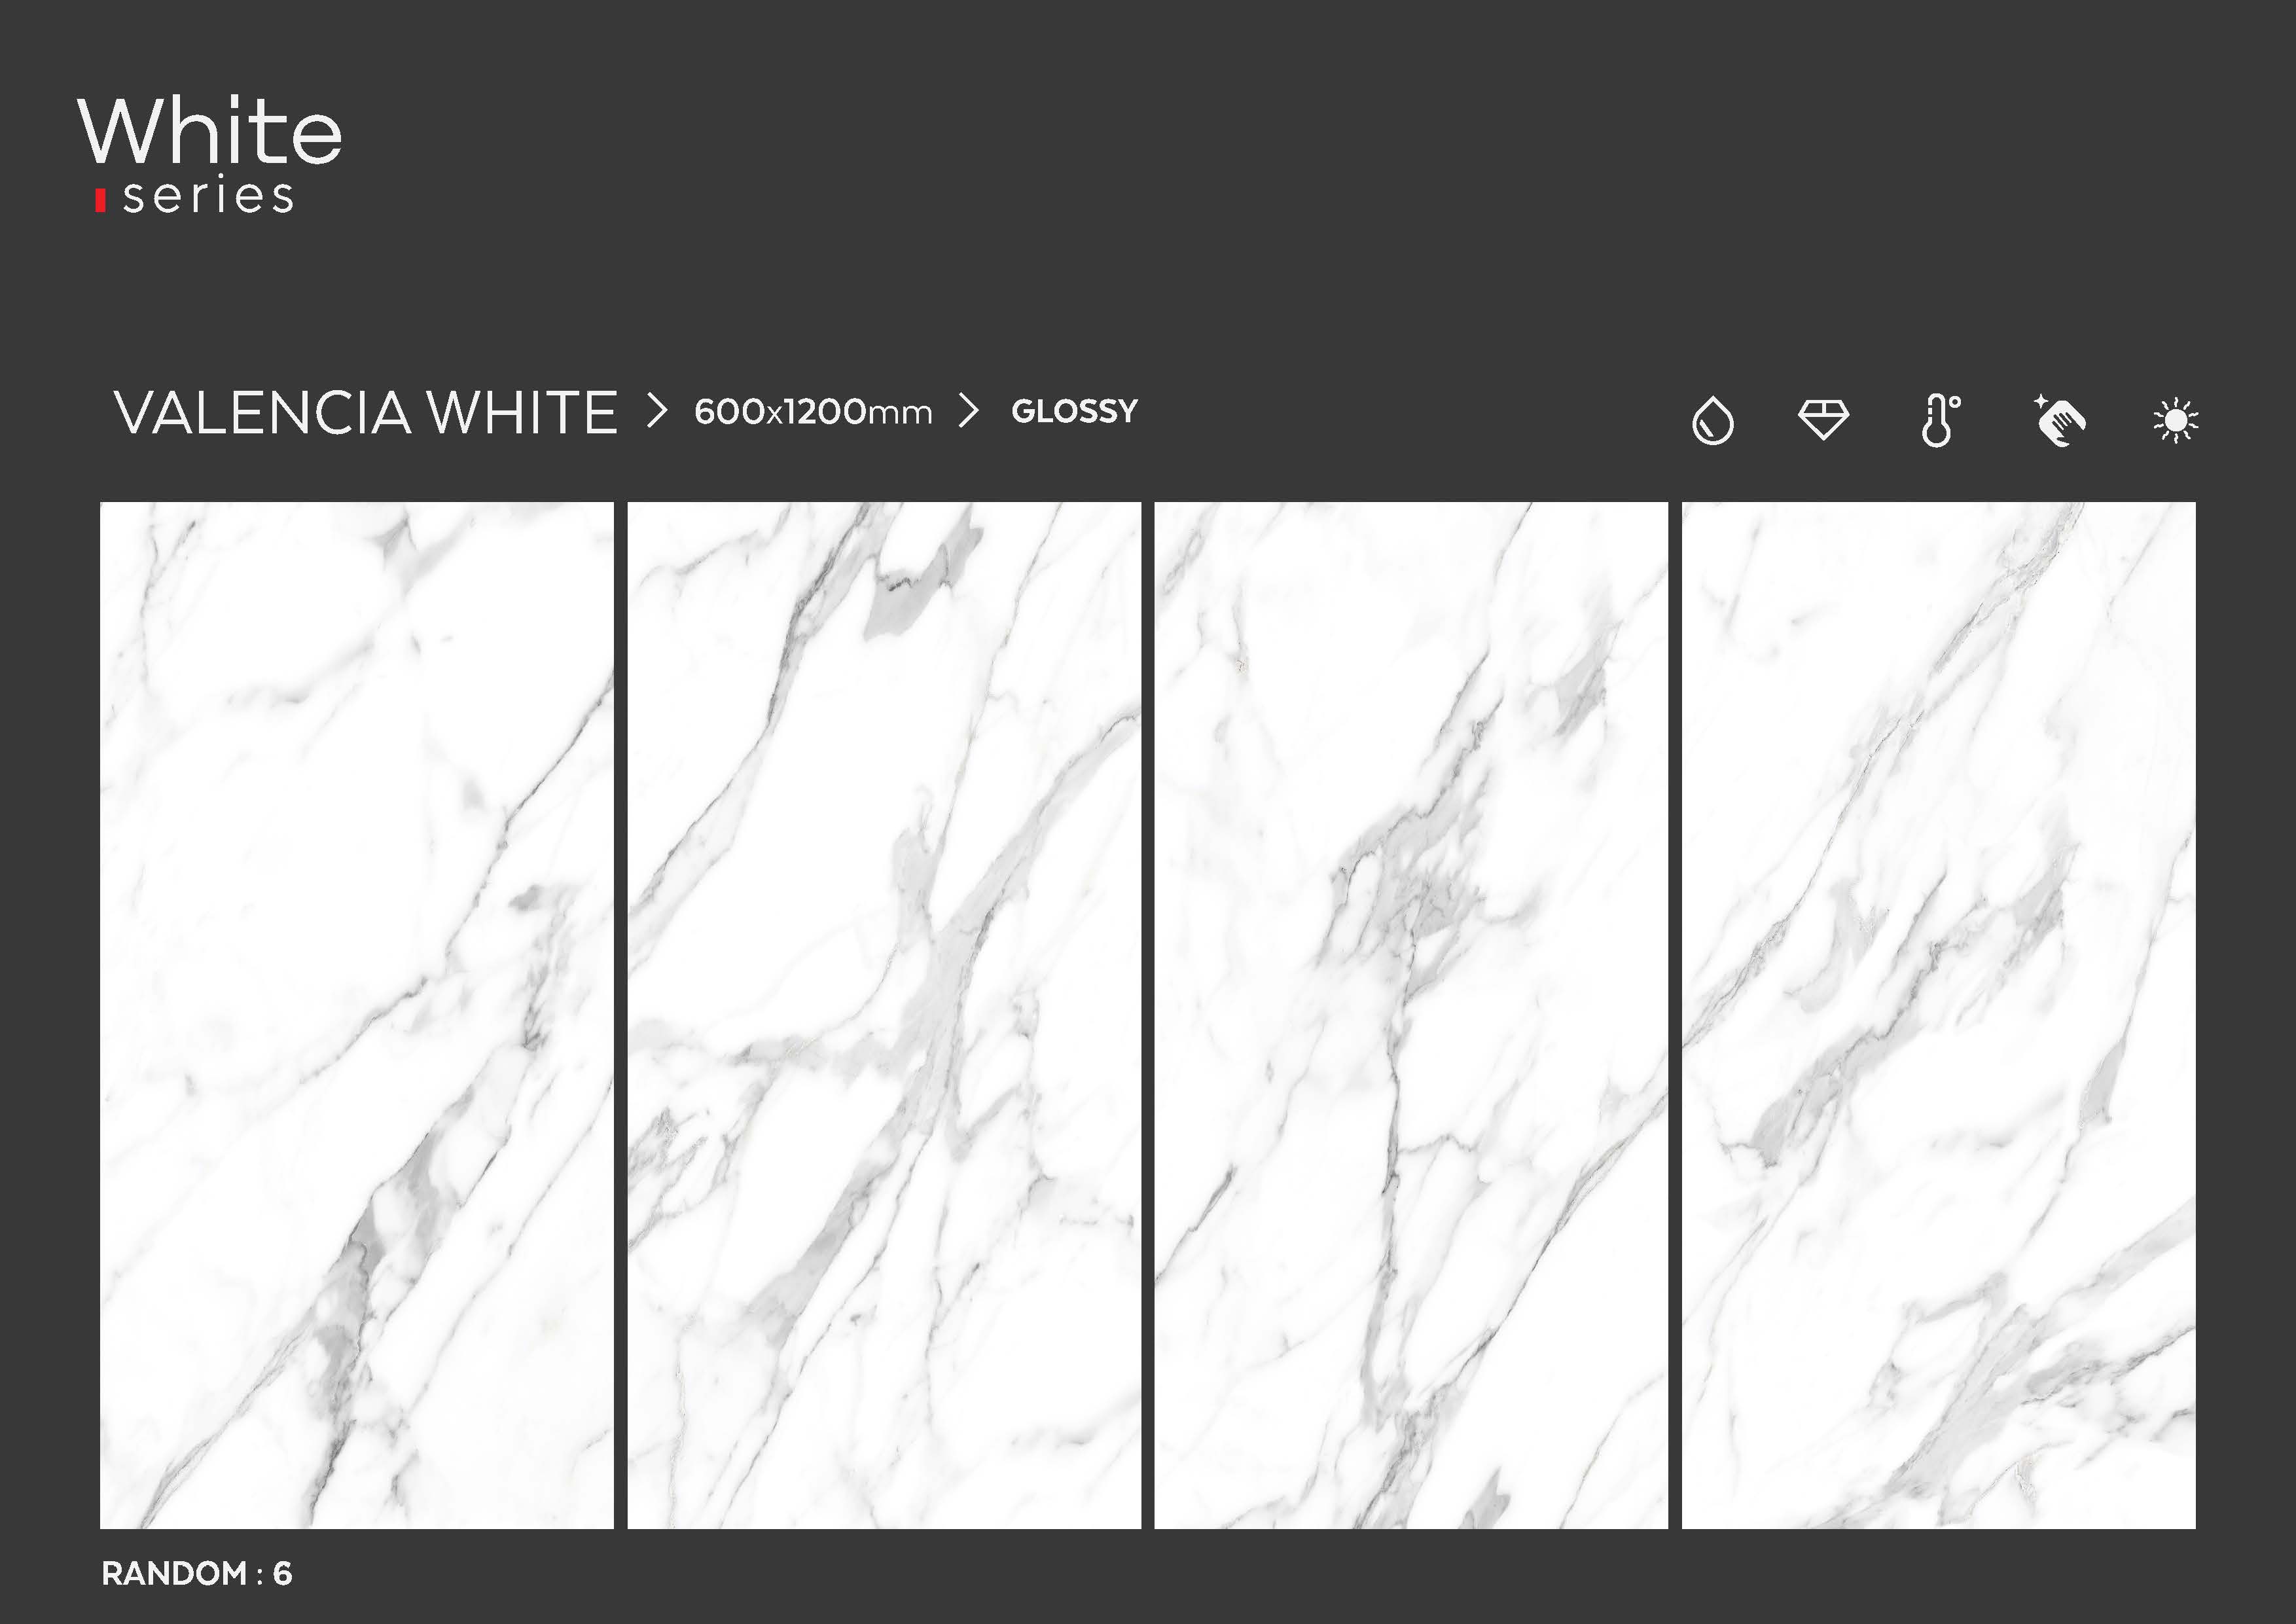Click the sun UV resistance icon
The width and height of the screenshot is (2296, 1624).
2175,420
